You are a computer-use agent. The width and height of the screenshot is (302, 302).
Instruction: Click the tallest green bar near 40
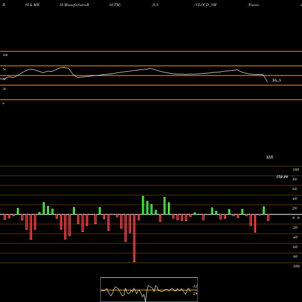[143, 205]
